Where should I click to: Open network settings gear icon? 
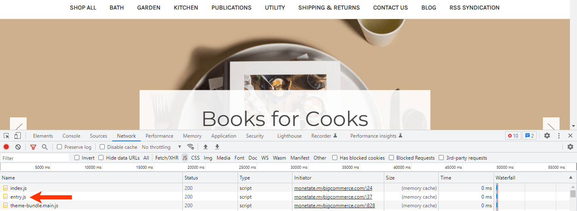point(570,147)
